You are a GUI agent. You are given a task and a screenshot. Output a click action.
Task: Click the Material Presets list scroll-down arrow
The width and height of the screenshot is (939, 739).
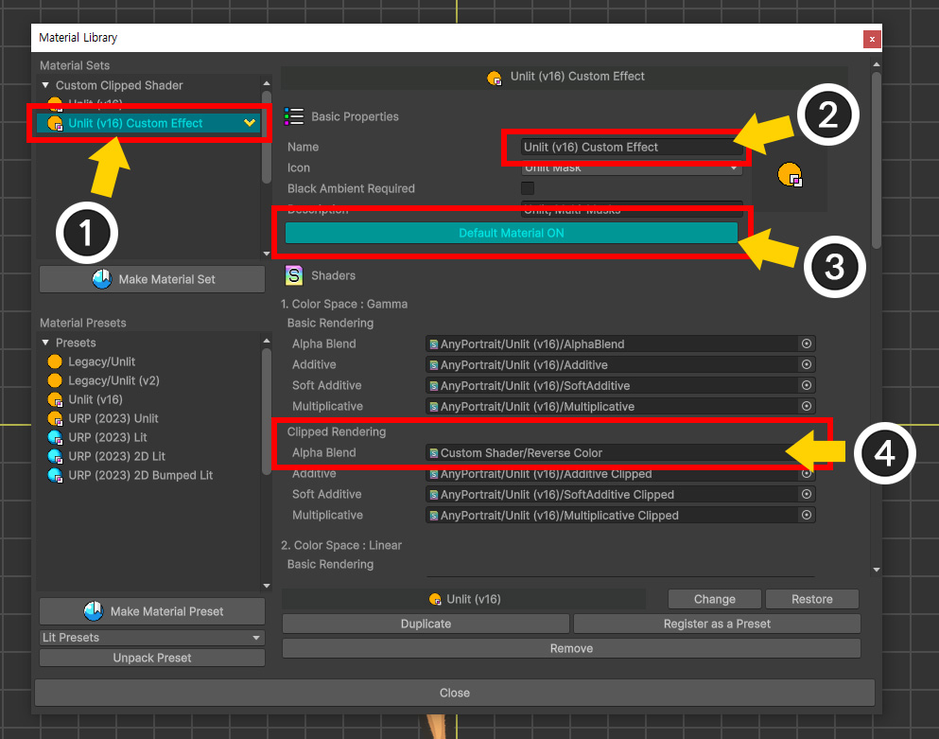[267, 586]
